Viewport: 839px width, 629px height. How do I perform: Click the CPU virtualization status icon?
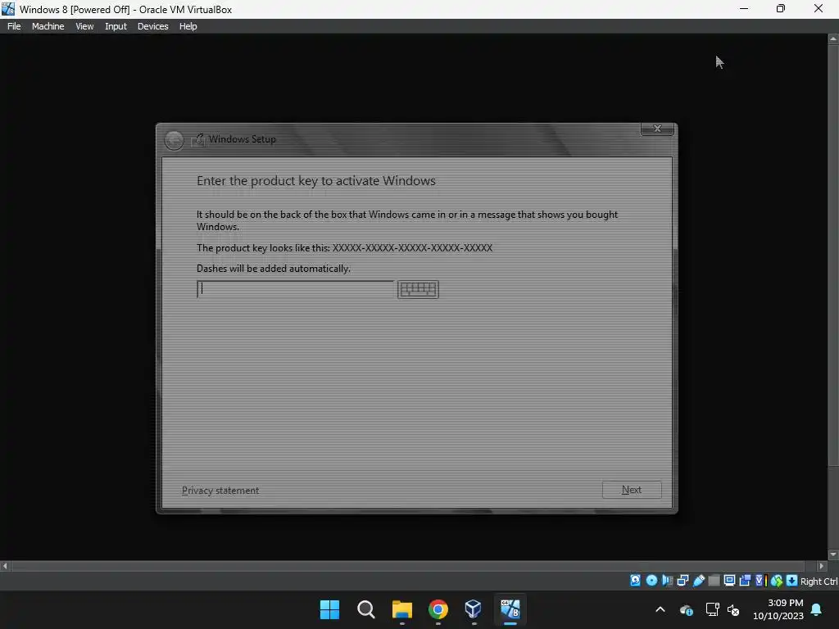[760, 581]
